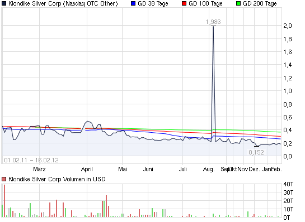The image size is (305, 222).
Task: Click the 'Juli' axis label
Action: pos(182,169)
